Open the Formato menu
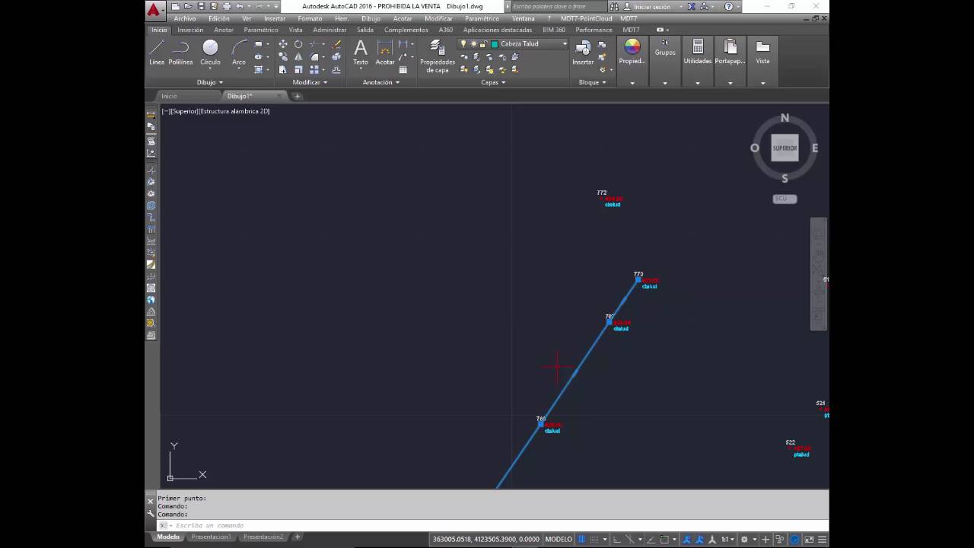 310,18
